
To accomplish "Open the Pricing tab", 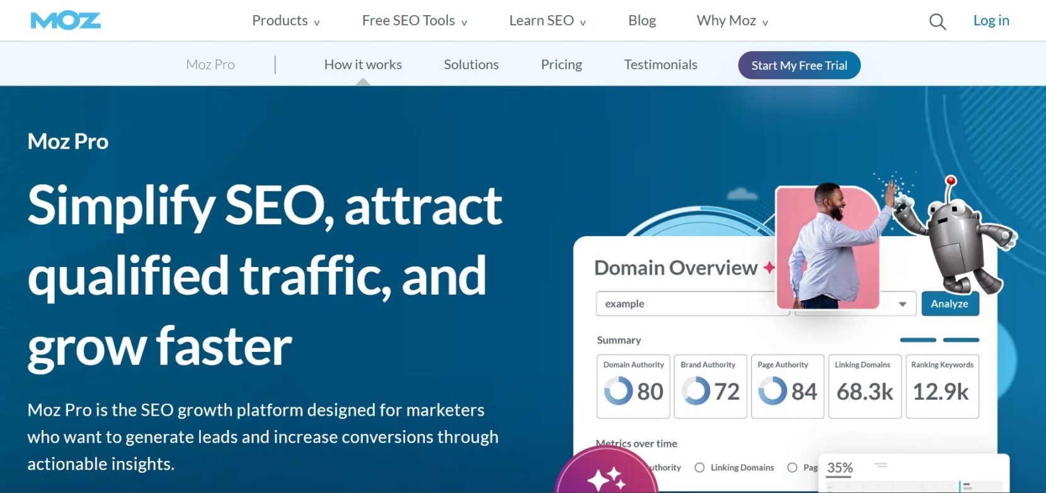I will coord(561,64).
